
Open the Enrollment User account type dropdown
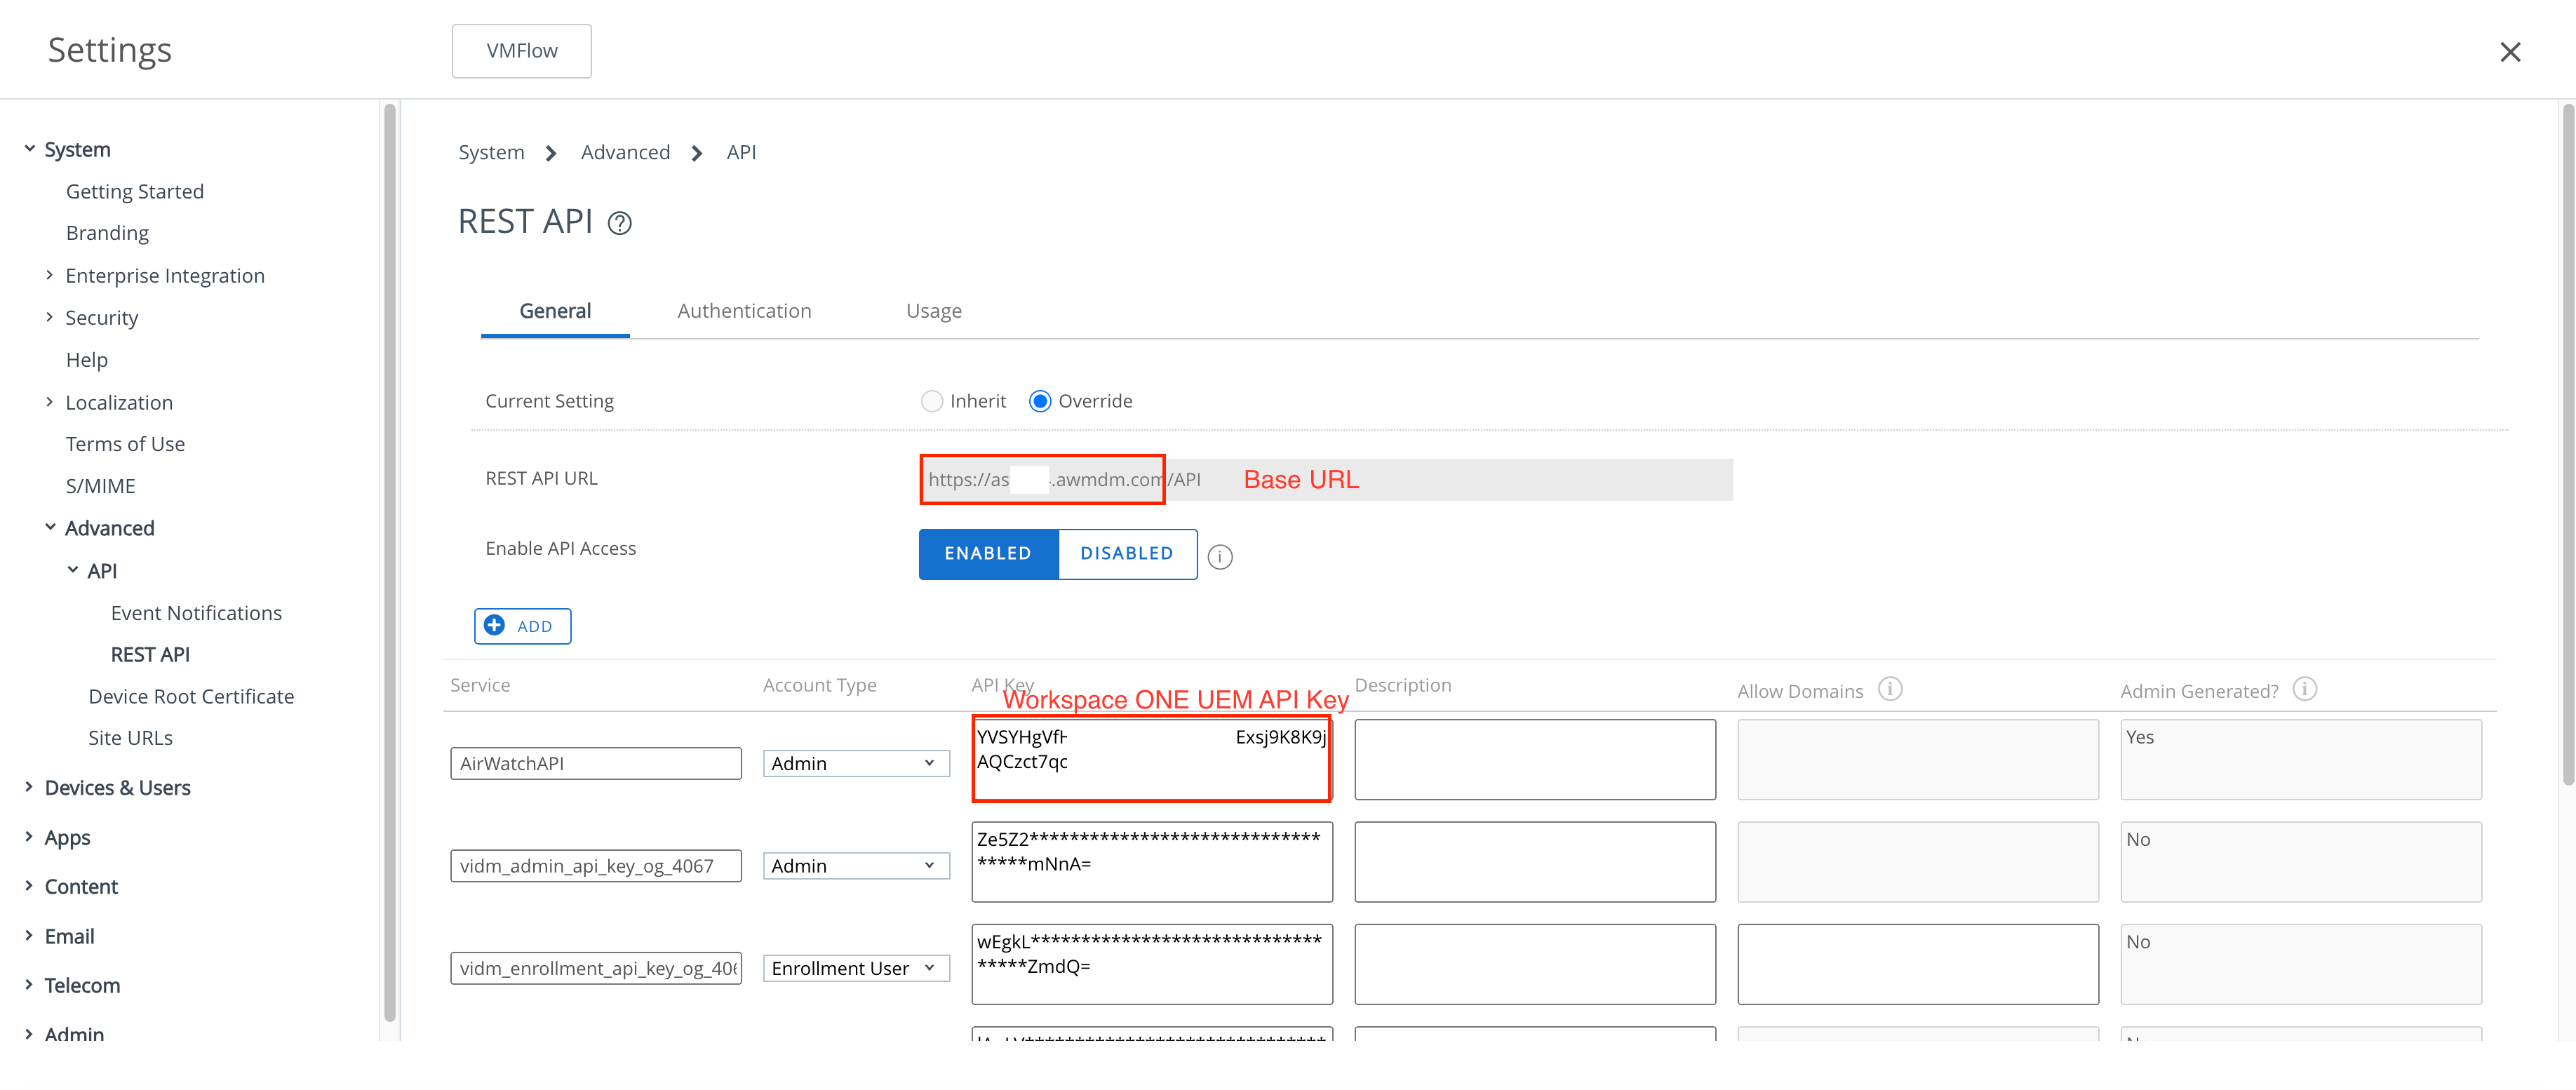(855, 967)
